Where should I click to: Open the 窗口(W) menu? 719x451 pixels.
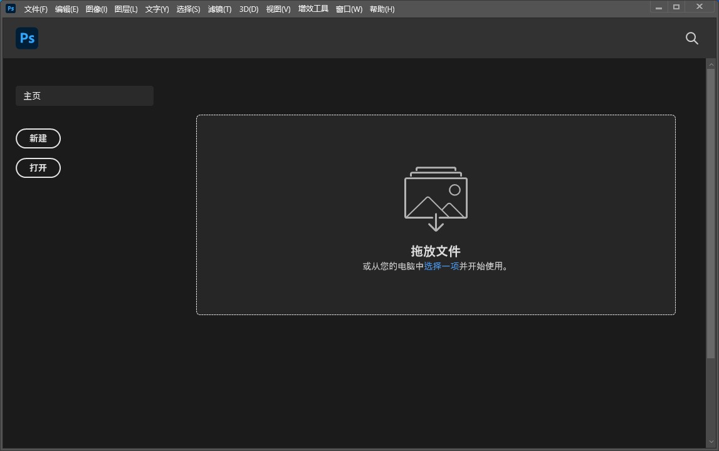tap(349, 9)
